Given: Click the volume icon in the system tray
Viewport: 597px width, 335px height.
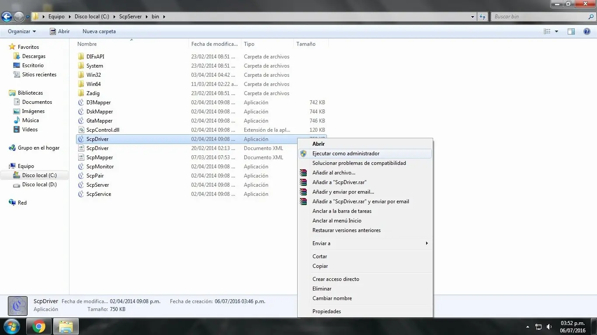Looking at the screenshot, I should 549,327.
